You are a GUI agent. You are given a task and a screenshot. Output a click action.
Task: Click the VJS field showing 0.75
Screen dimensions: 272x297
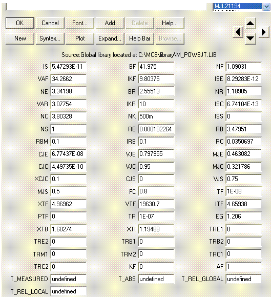(244, 179)
